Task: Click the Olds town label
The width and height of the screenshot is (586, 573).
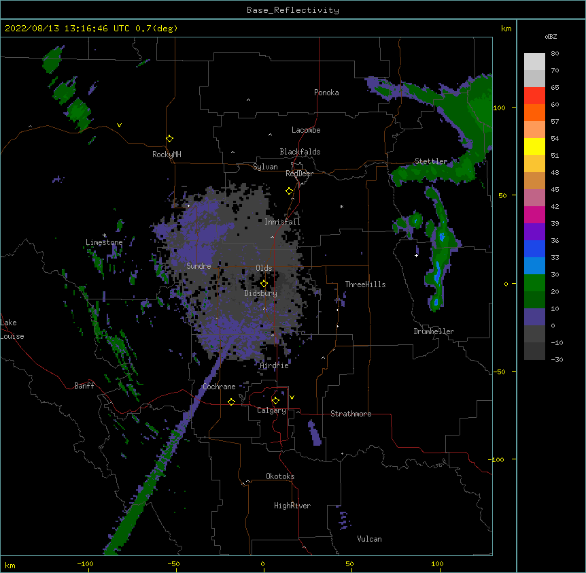Action: pyautogui.click(x=264, y=268)
